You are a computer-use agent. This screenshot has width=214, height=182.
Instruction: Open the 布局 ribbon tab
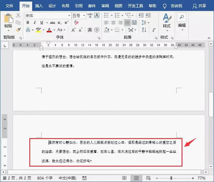coord(66,6)
